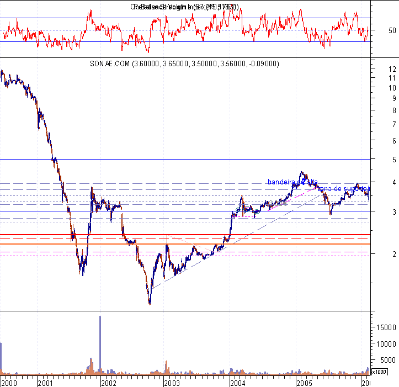Viewport: 399px width, 387px height.
Task: Select the solid blue horizontal line at price 5
Action: (185, 160)
